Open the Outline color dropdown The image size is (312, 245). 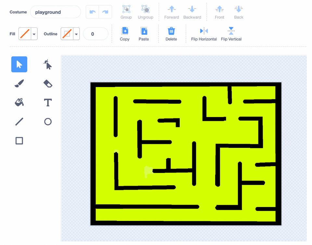click(76, 34)
